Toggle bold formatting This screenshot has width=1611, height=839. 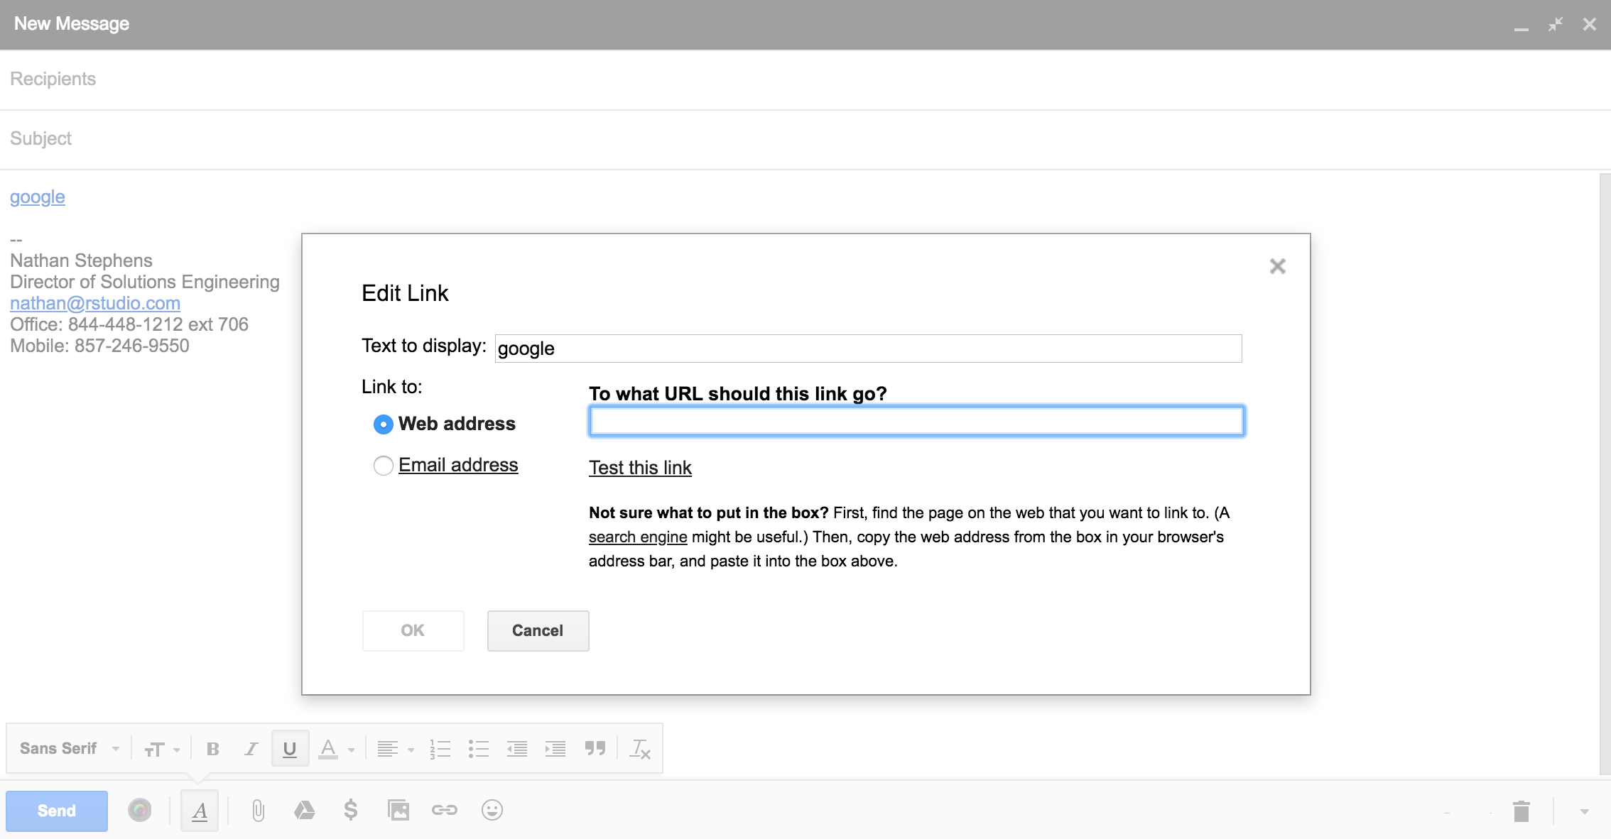[x=212, y=749]
